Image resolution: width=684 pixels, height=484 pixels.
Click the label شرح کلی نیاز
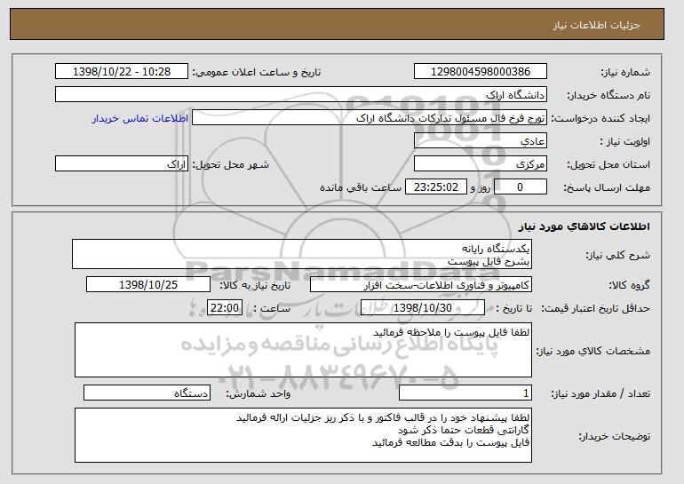coord(617,255)
